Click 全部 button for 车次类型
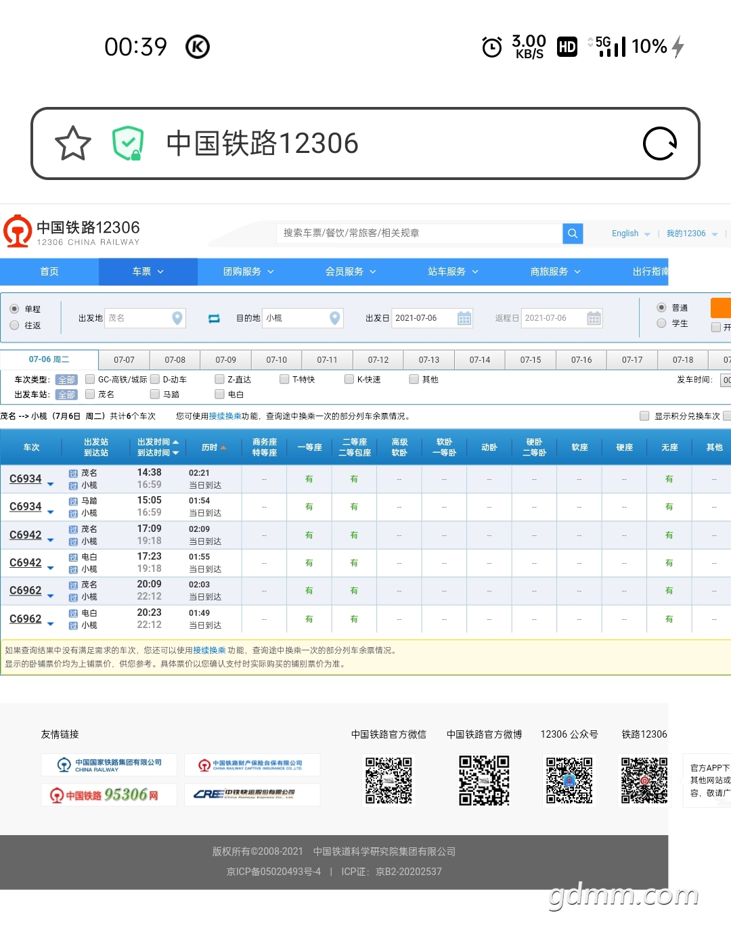 pos(66,380)
